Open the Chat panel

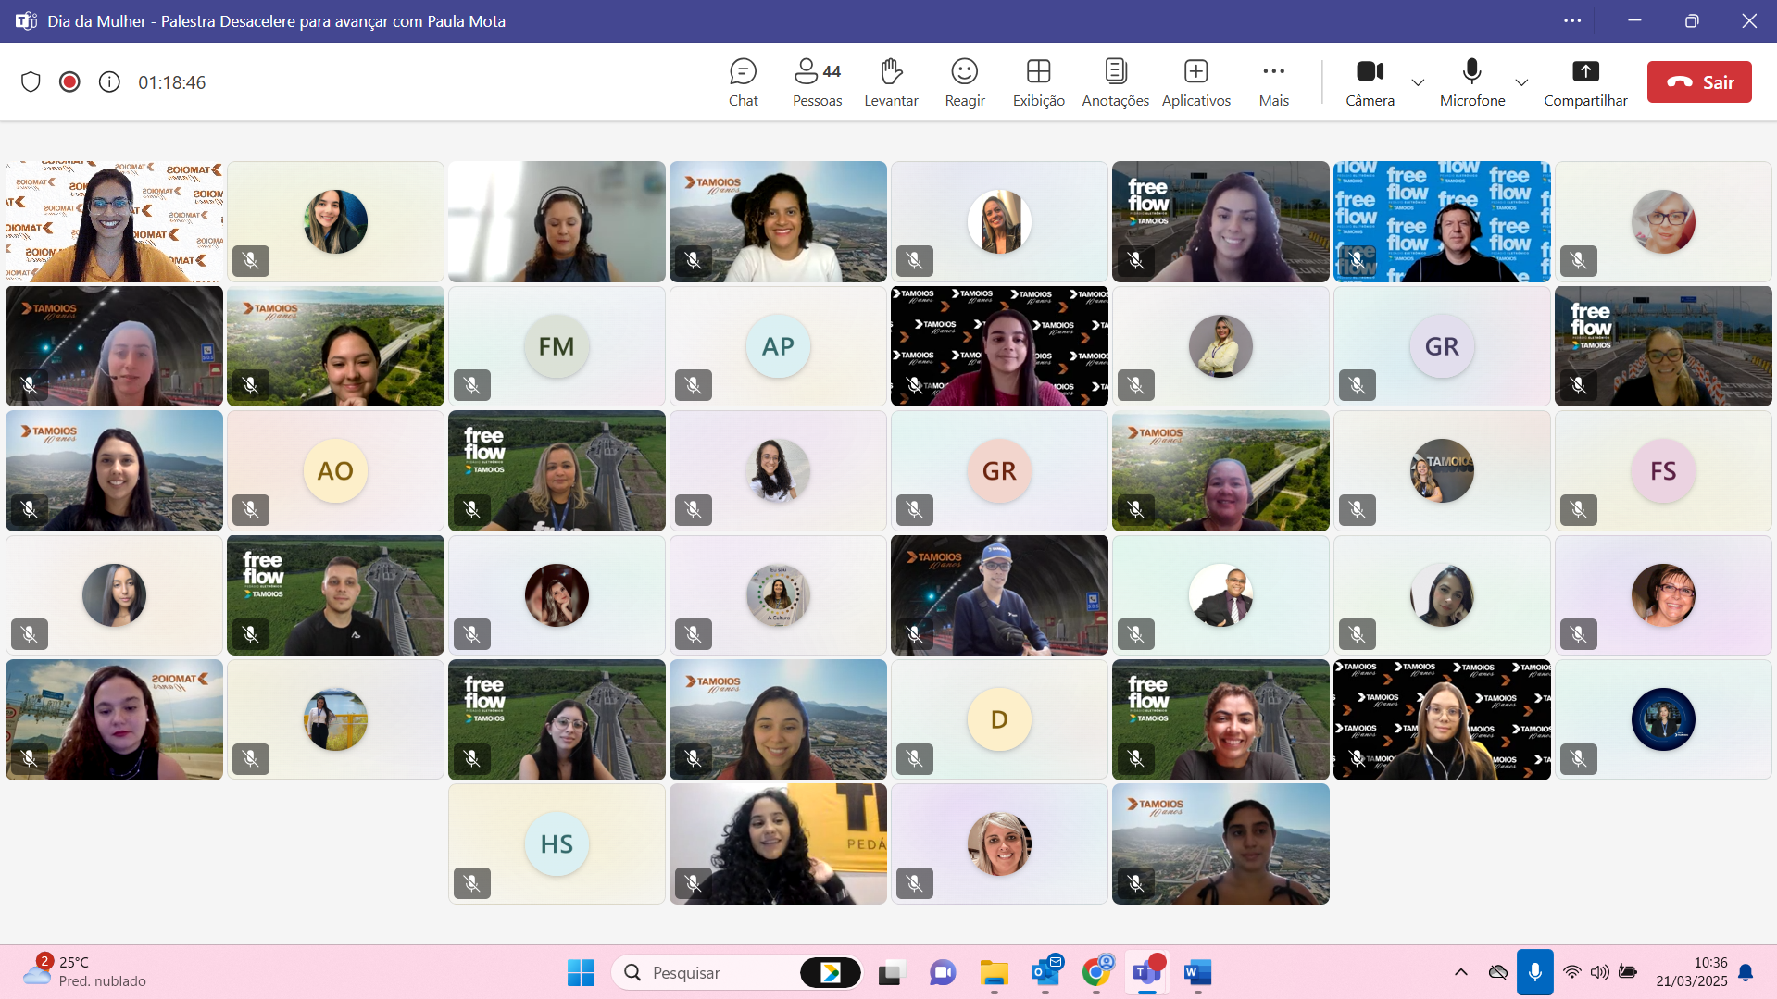(x=743, y=82)
